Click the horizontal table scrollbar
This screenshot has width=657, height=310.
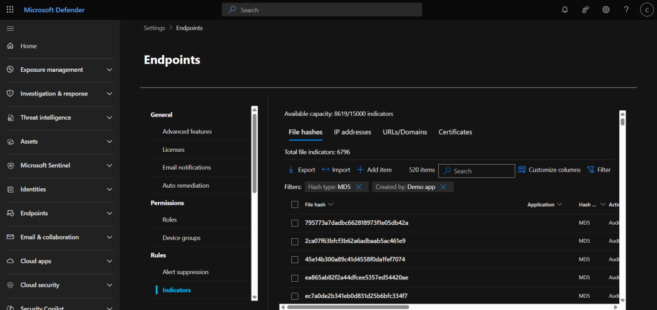click(348, 307)
